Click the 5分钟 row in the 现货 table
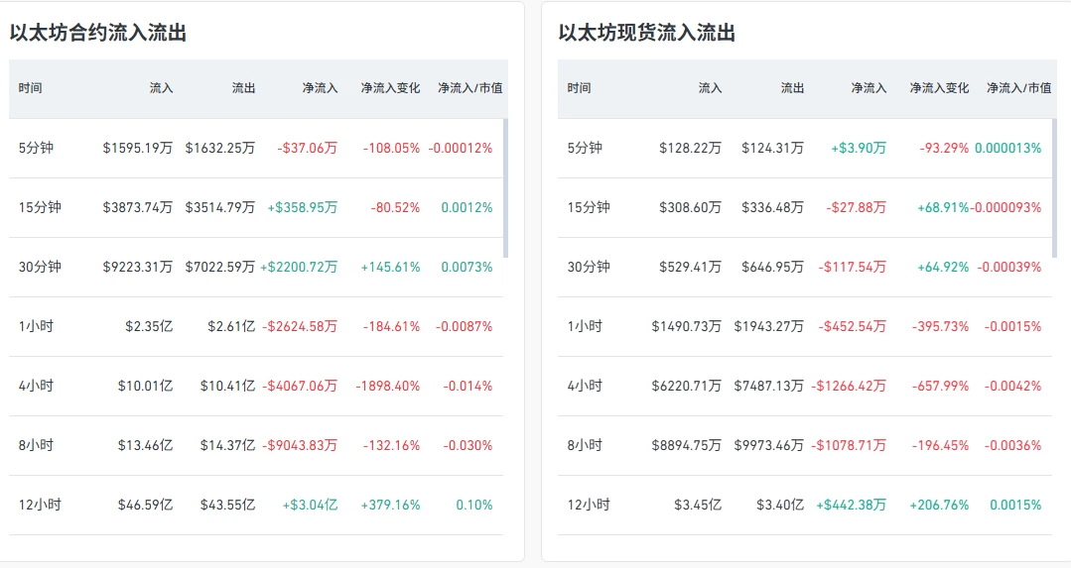 (805, 148)
